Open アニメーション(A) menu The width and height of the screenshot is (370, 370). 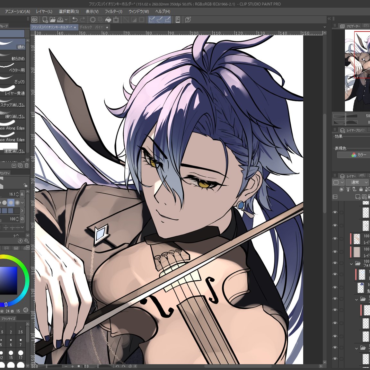tap(17, 11)
